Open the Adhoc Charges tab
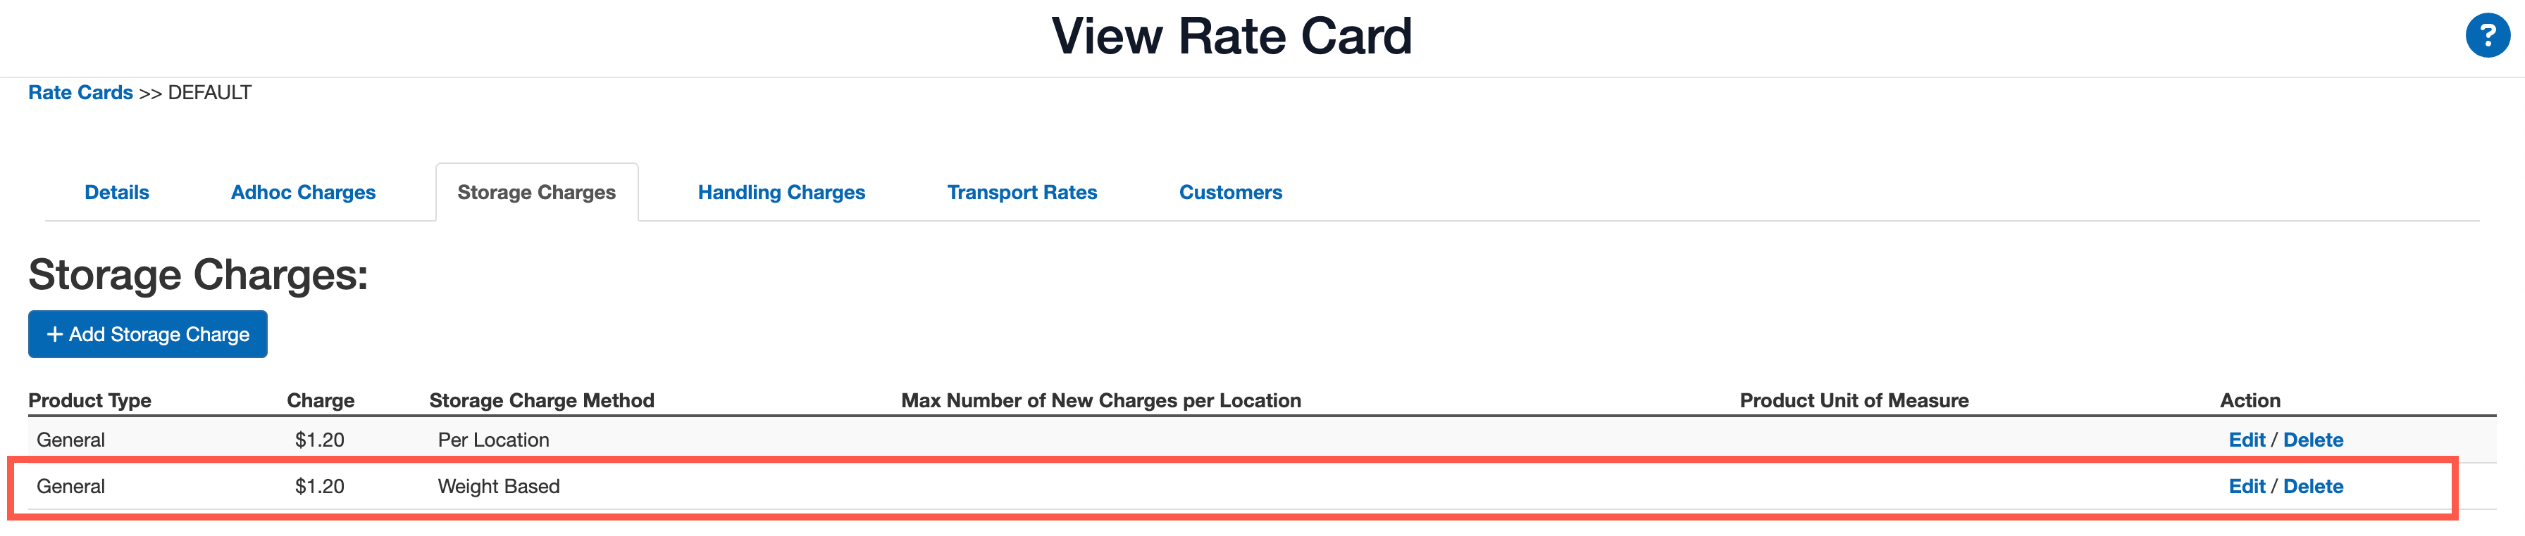 302,192
